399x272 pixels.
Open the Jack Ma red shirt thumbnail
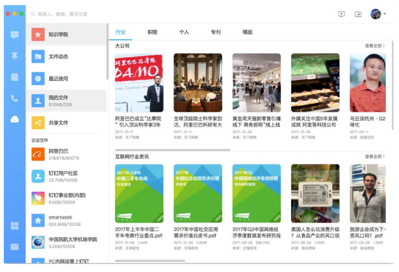click(368, 83)
